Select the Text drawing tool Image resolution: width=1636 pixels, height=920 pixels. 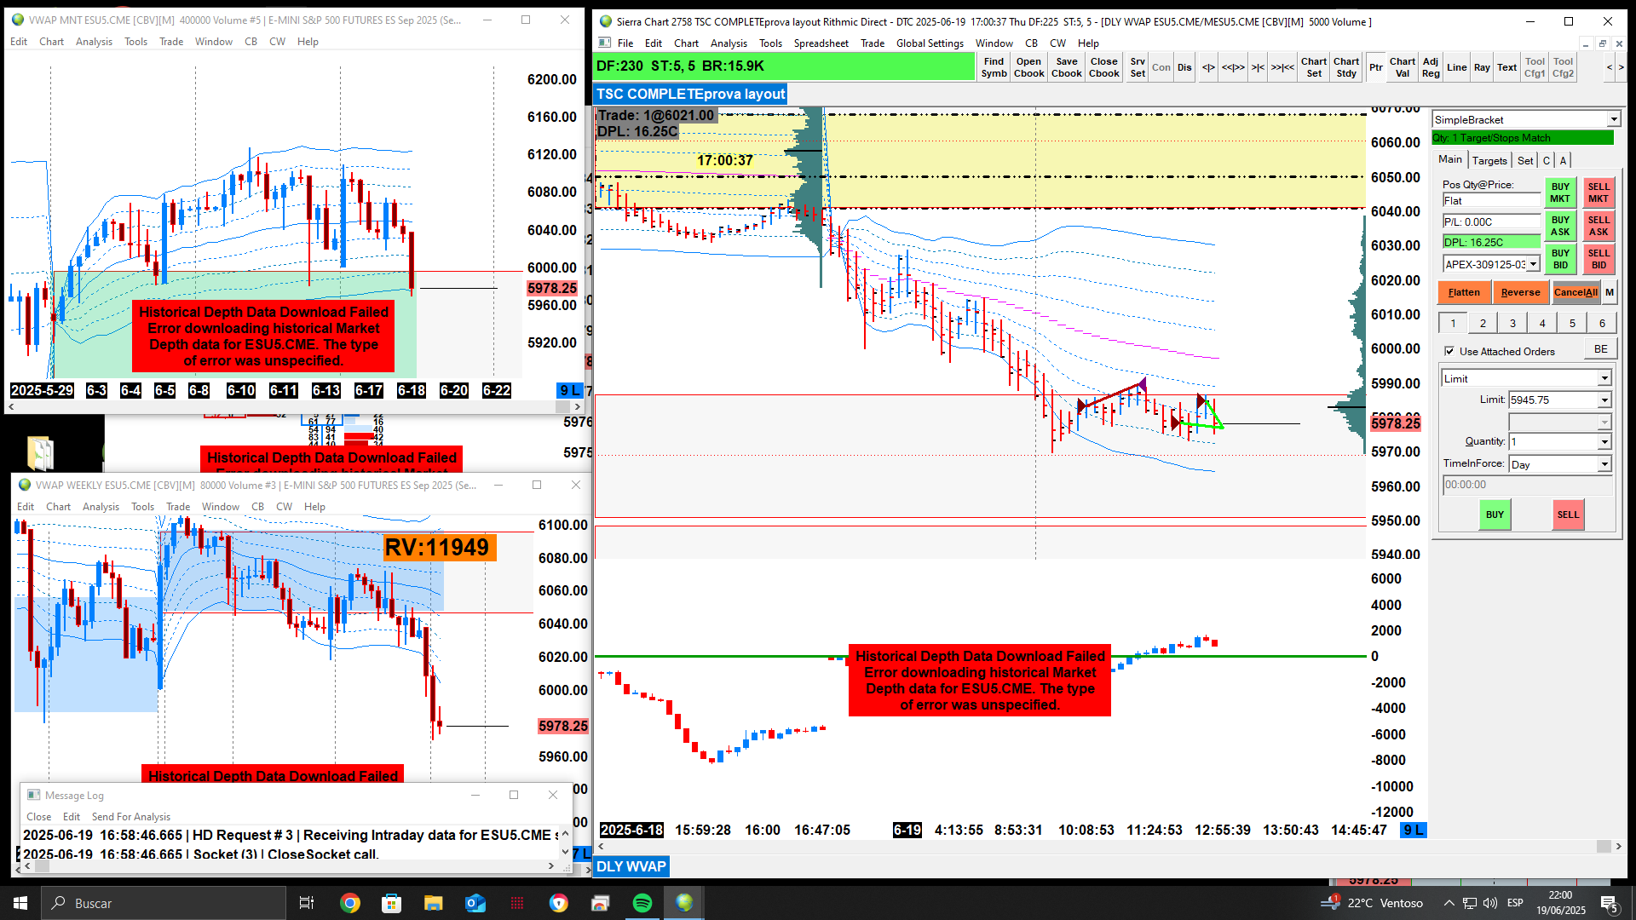pos(1506,67)
